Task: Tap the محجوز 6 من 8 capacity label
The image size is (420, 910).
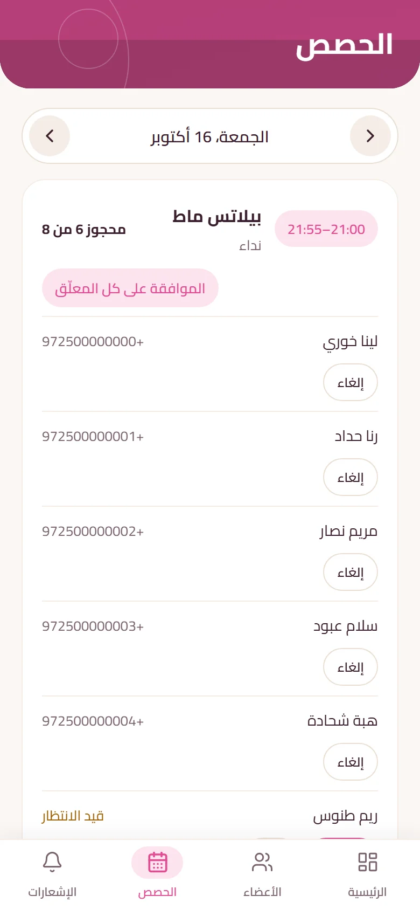Action: 84,230
